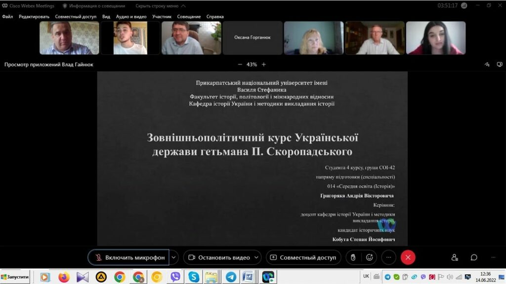
Task: Expand microphone options dropdown arrow
Action: click(x=173, y=257)
